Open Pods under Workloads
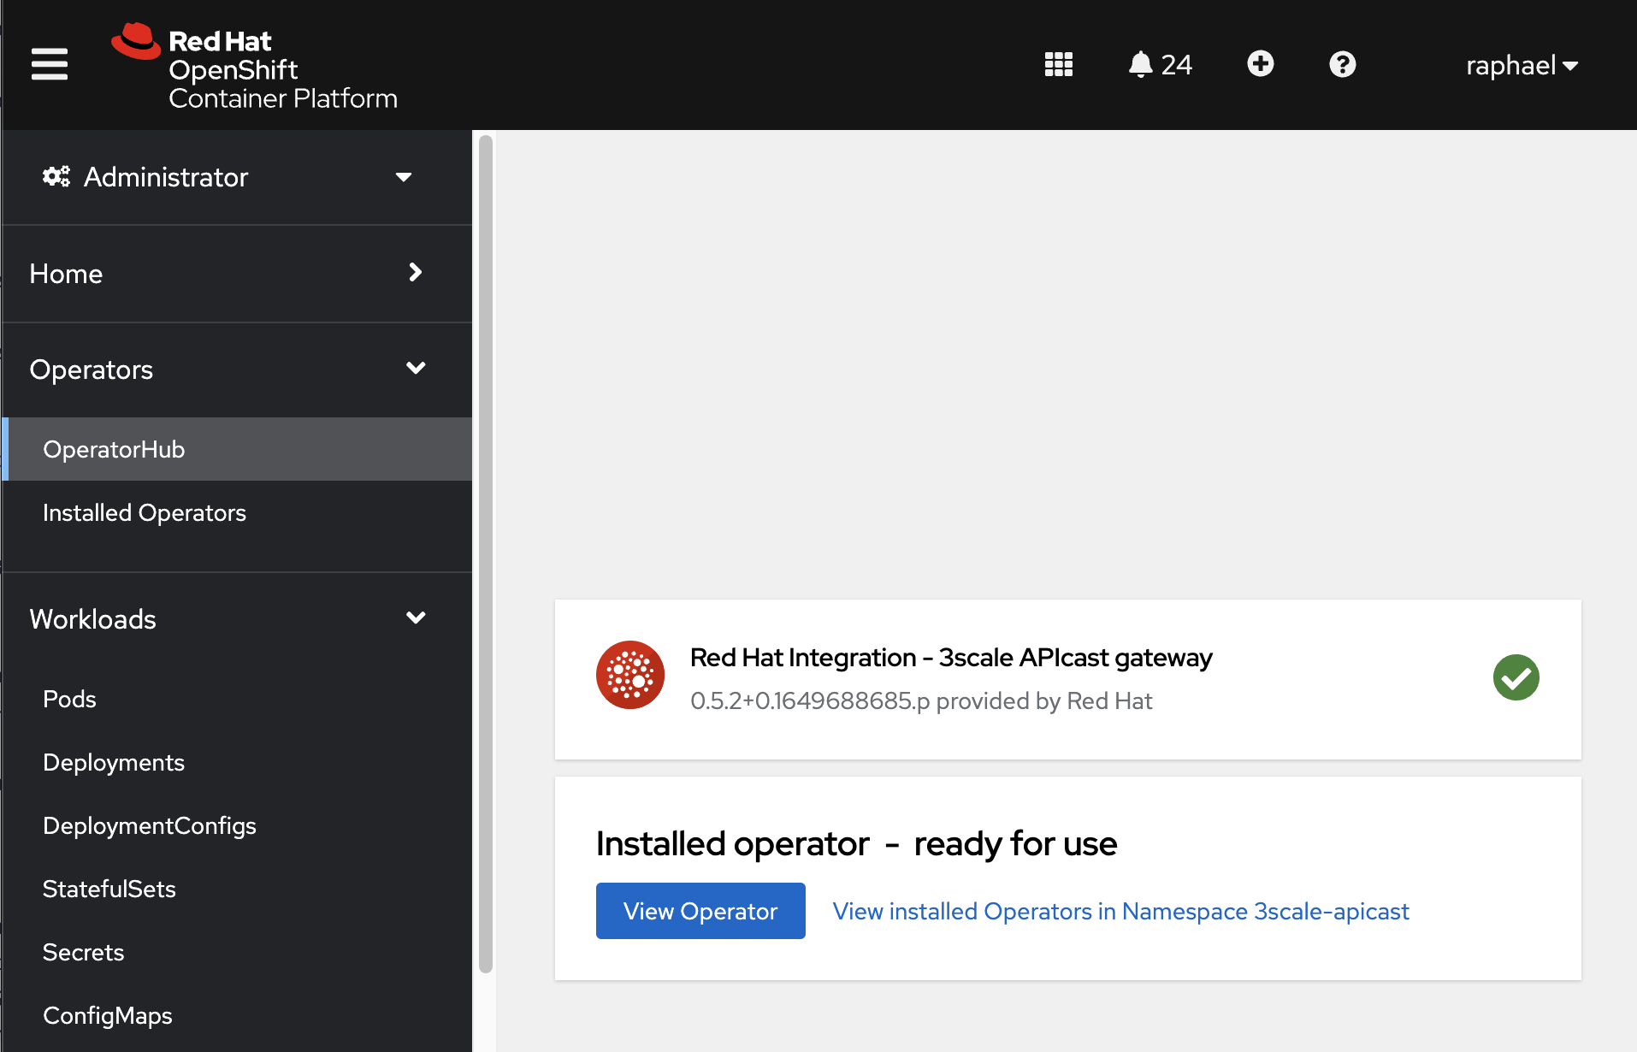Screen dimensions: 1637x1052 69,699
